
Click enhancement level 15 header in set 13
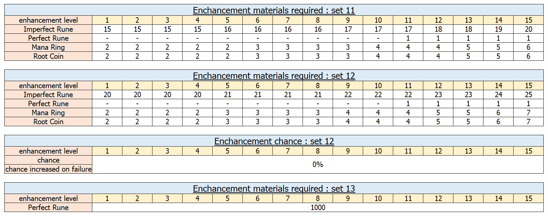click(x=528, y=198)
